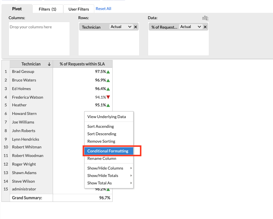Switch to the Filters (1) tab
Screen dimensions: 273x219
(48, 9)
